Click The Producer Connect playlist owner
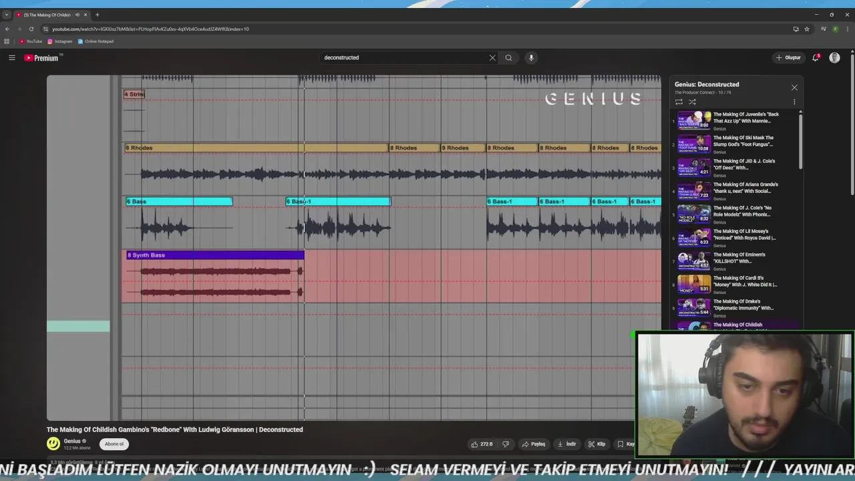 695,93
